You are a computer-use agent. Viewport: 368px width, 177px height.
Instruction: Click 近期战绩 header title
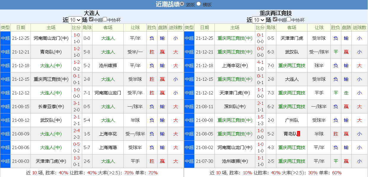tap(168, 4)
